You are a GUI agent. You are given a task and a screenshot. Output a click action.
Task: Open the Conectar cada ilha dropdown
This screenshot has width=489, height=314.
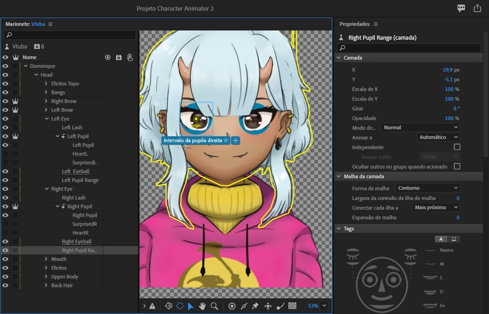pos(436,207)
